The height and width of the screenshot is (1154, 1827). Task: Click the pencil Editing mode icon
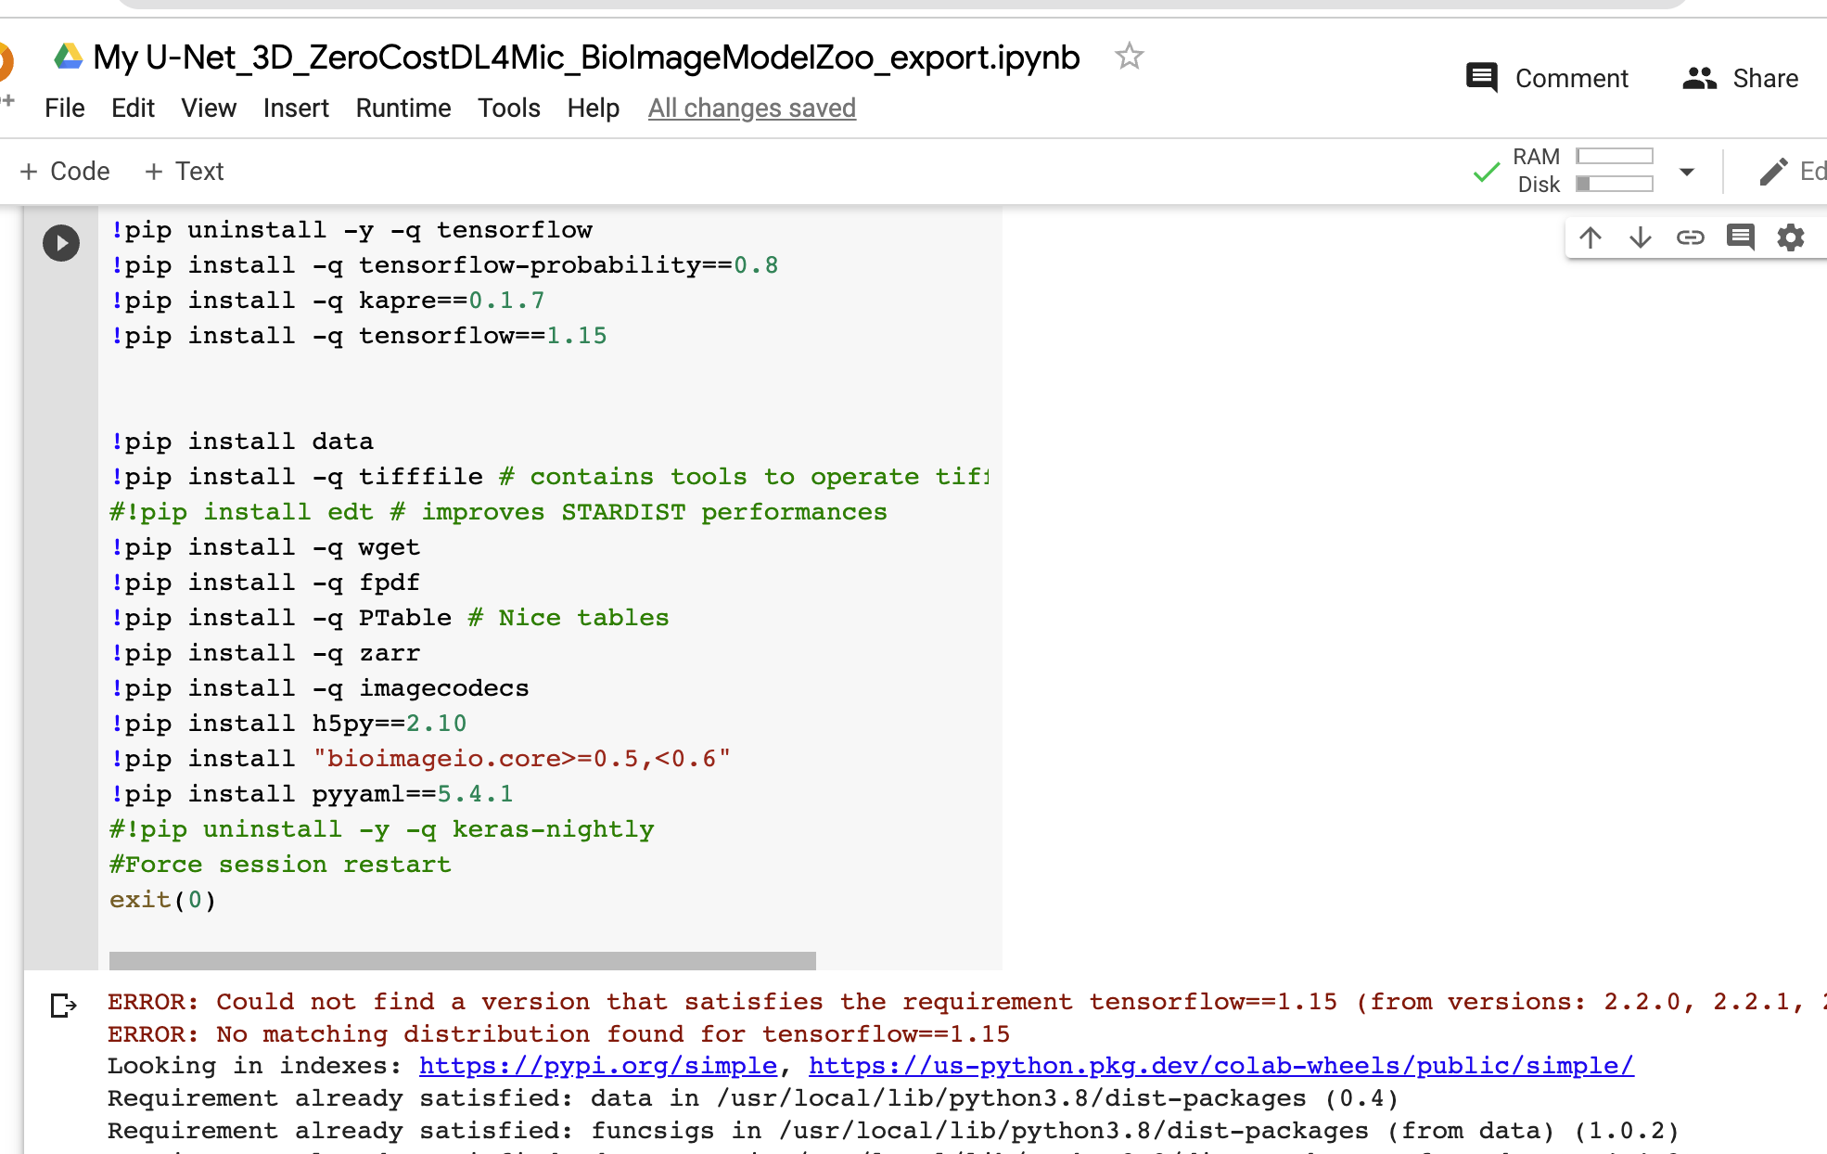[x=1773, y=172]
